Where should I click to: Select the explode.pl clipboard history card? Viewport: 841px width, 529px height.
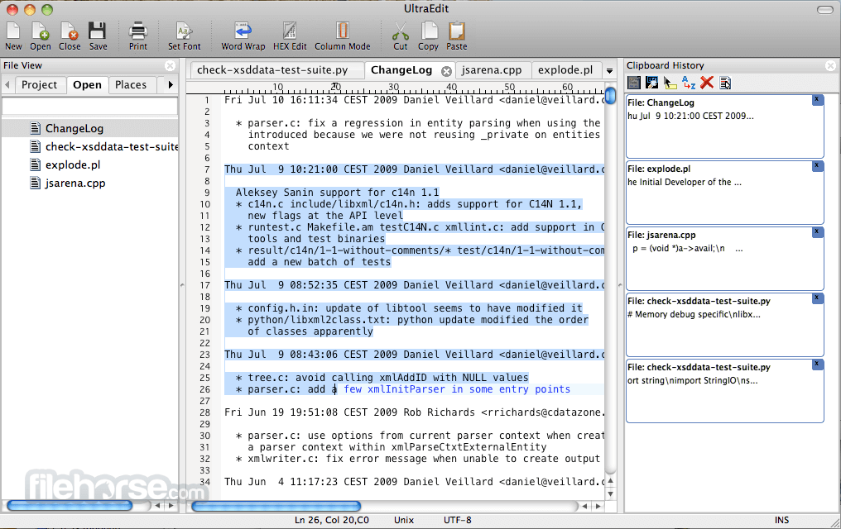tap(724, 193)
